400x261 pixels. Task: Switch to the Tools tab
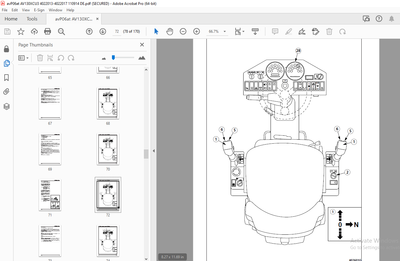click(32, 19)
